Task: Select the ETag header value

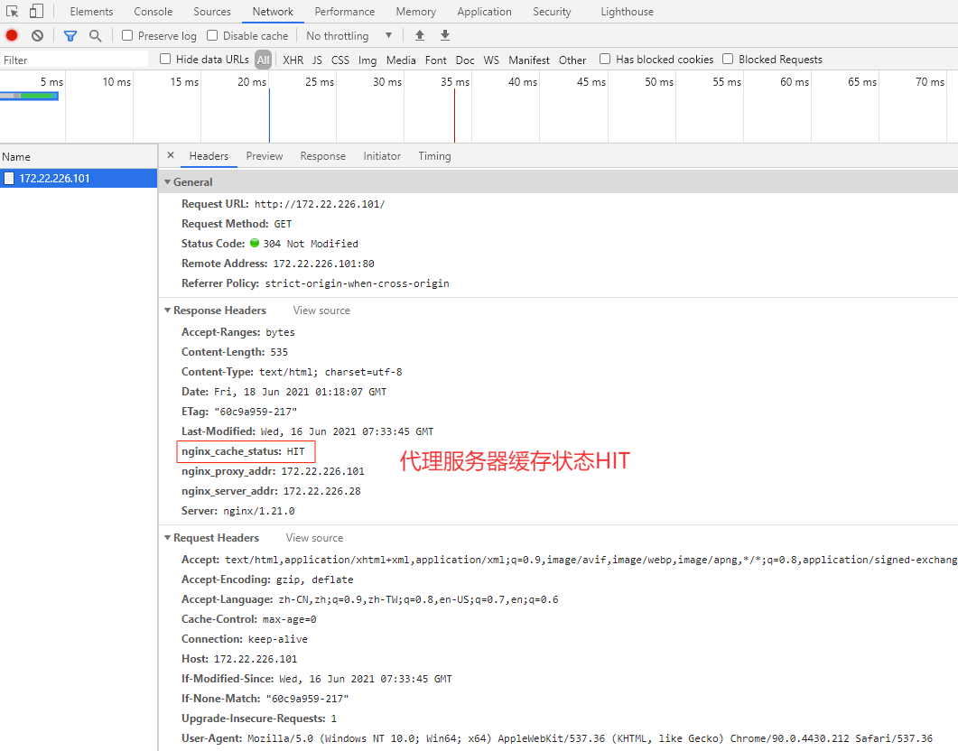Action: pos(256,412)
